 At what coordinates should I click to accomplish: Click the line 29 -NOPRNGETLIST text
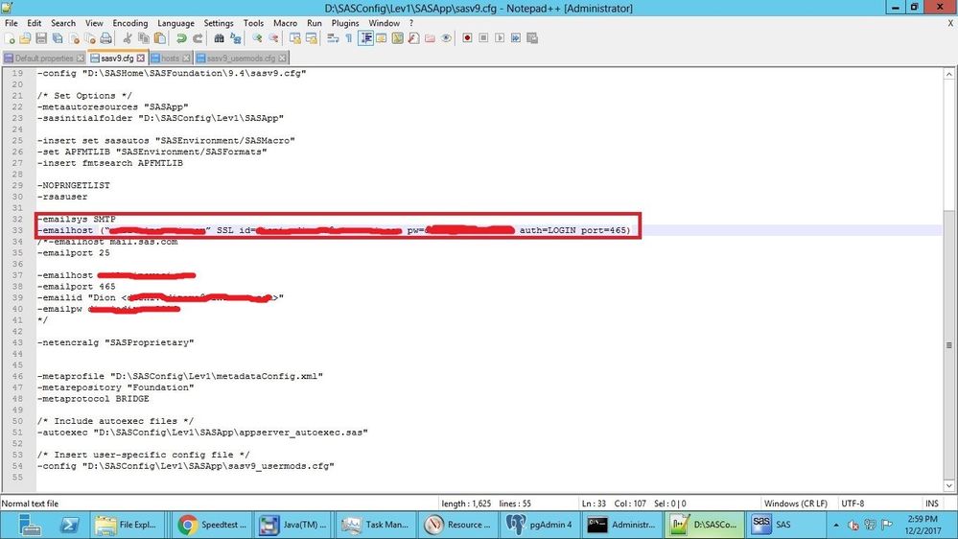coord(73,185)
